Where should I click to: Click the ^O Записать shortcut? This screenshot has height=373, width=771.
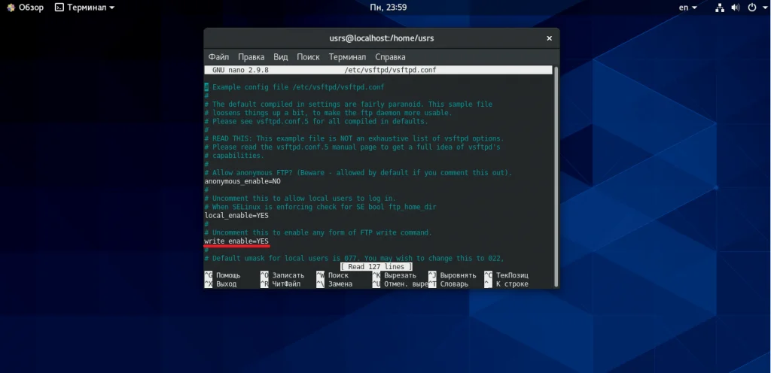283,275
